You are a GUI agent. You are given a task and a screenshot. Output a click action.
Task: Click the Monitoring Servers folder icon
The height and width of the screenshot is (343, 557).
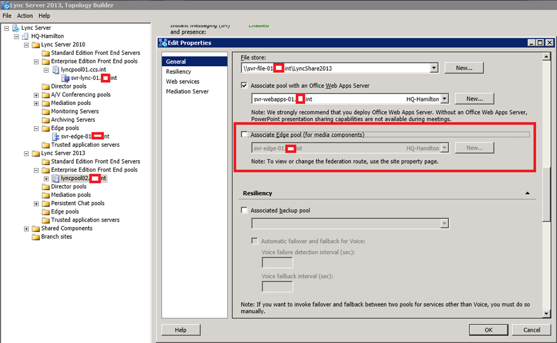(46, 111)
